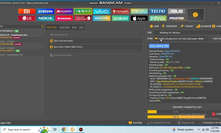Select the Nokia brand icon
The width and height of the screenshot is (221, 133).
click(45, 18)
